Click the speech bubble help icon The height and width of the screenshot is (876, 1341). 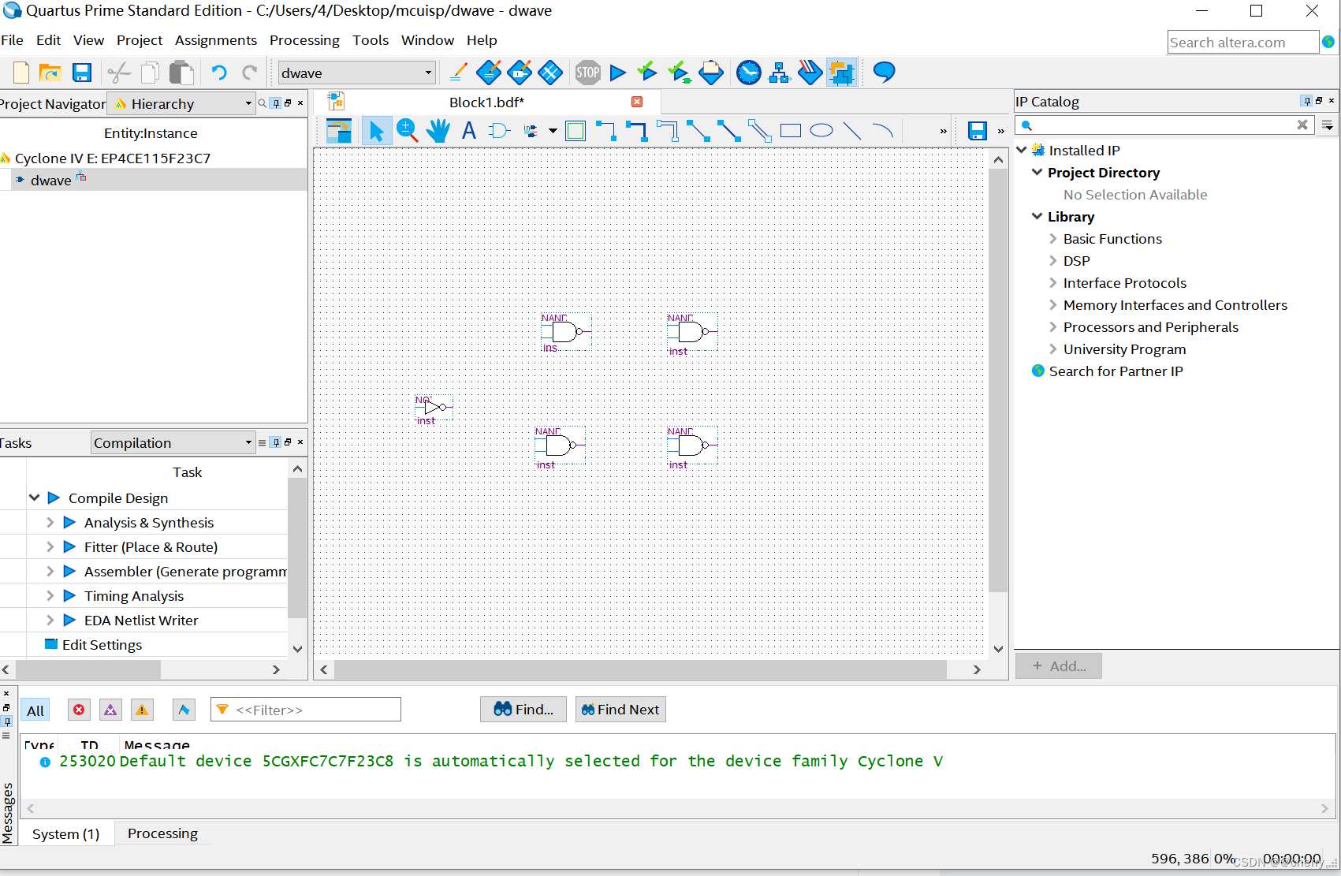pos(885,72)
